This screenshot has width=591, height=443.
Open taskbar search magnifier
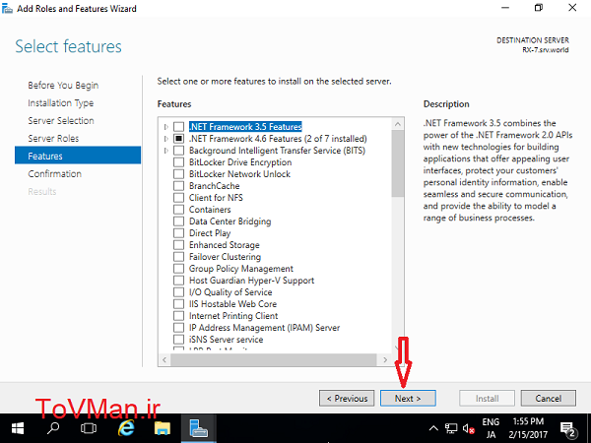[53, 428]
